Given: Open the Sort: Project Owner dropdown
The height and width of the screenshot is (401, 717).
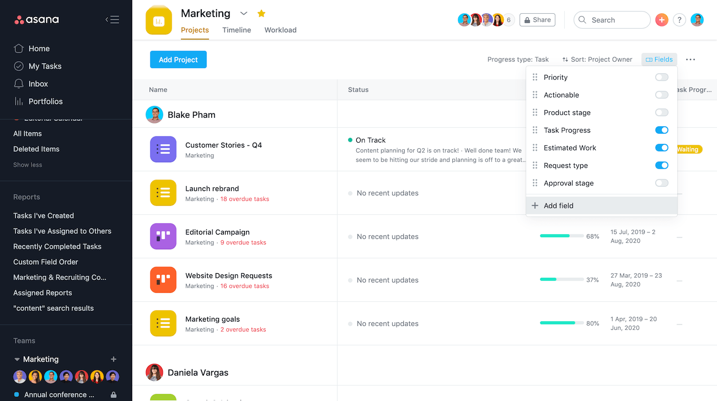Looking at the screenshot, I should 597,59.
